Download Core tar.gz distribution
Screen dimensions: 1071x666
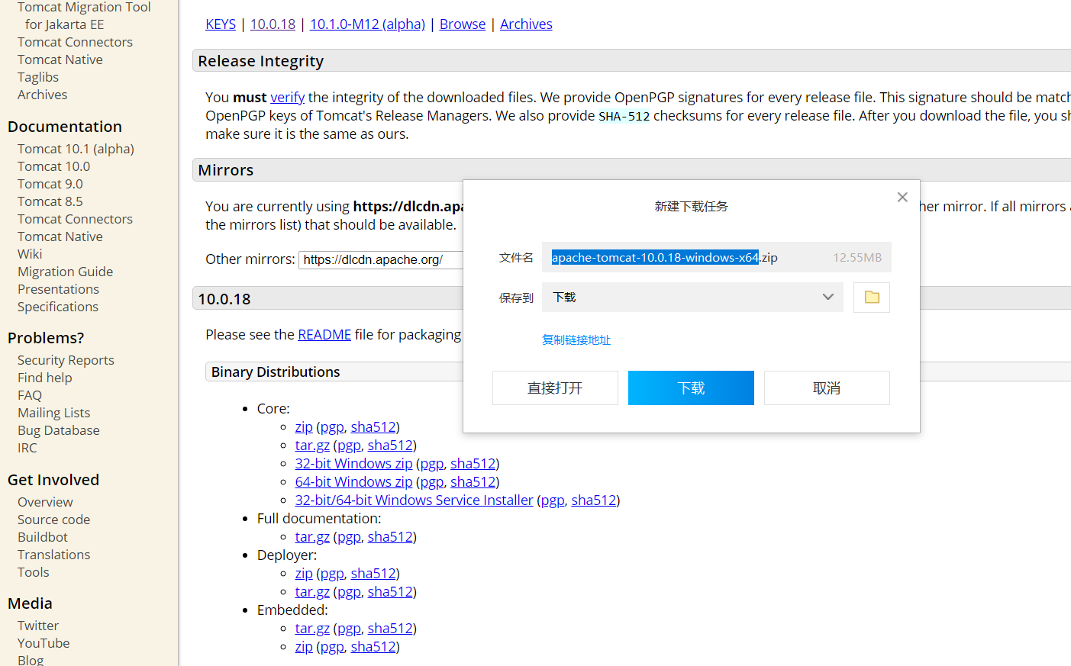[x=312, y=445]
